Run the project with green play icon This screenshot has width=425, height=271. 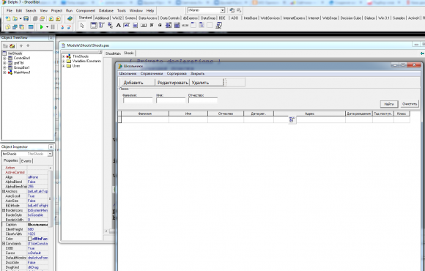(42, 27)
